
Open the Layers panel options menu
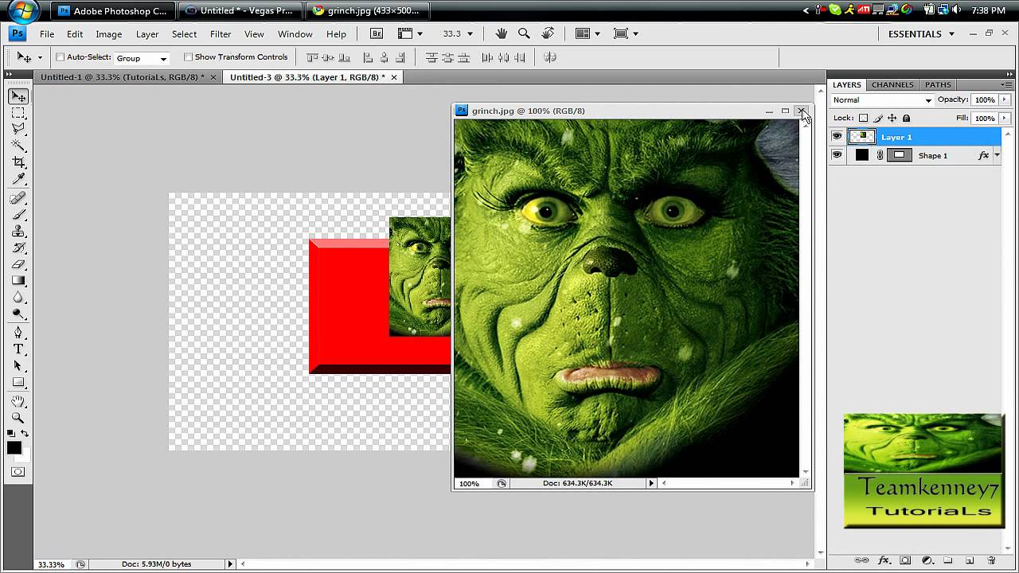pyautogui.click(x=1006, y=84)
